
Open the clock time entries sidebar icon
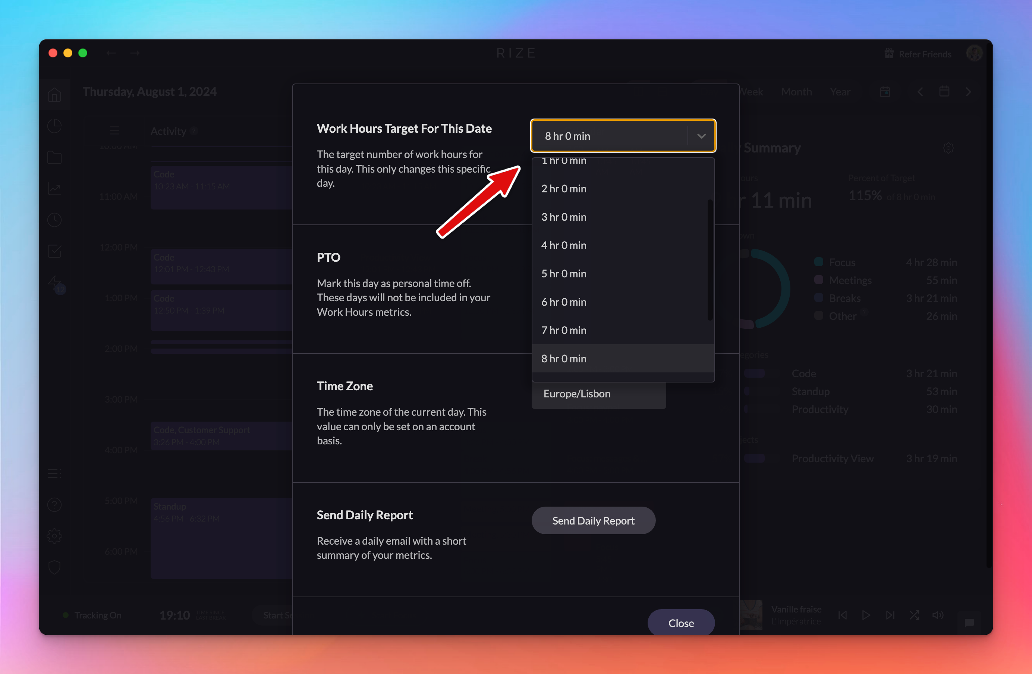(54, 220)
